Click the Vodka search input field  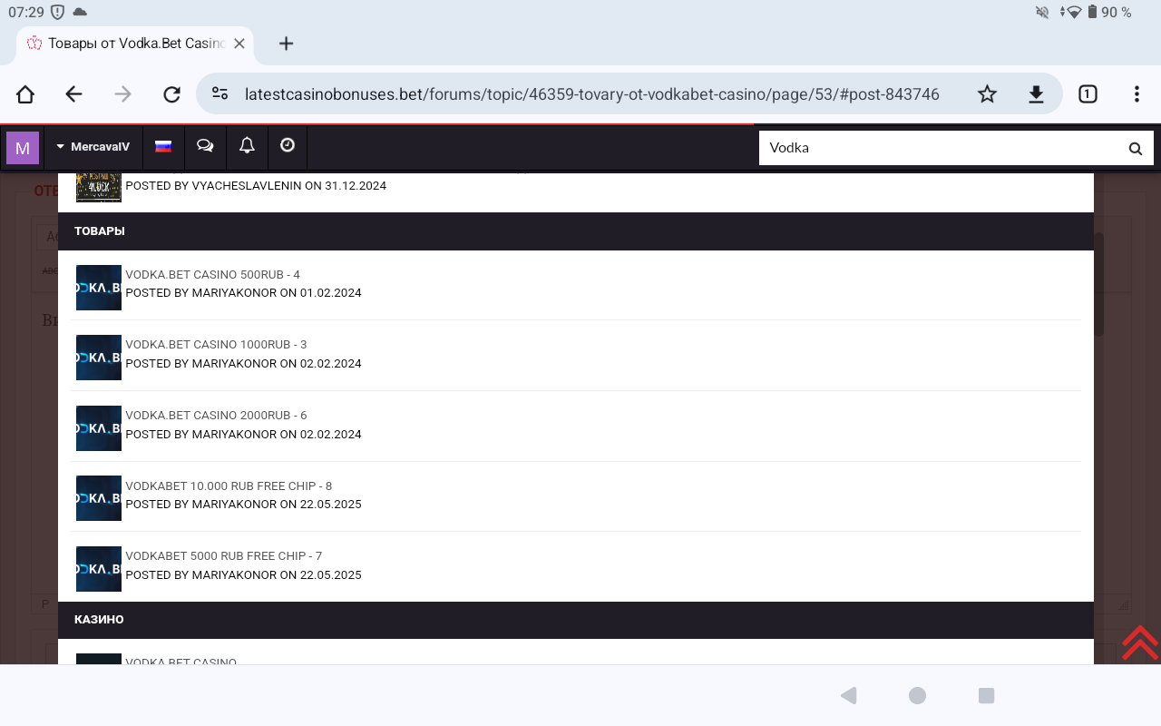click(x=934, y=148)
